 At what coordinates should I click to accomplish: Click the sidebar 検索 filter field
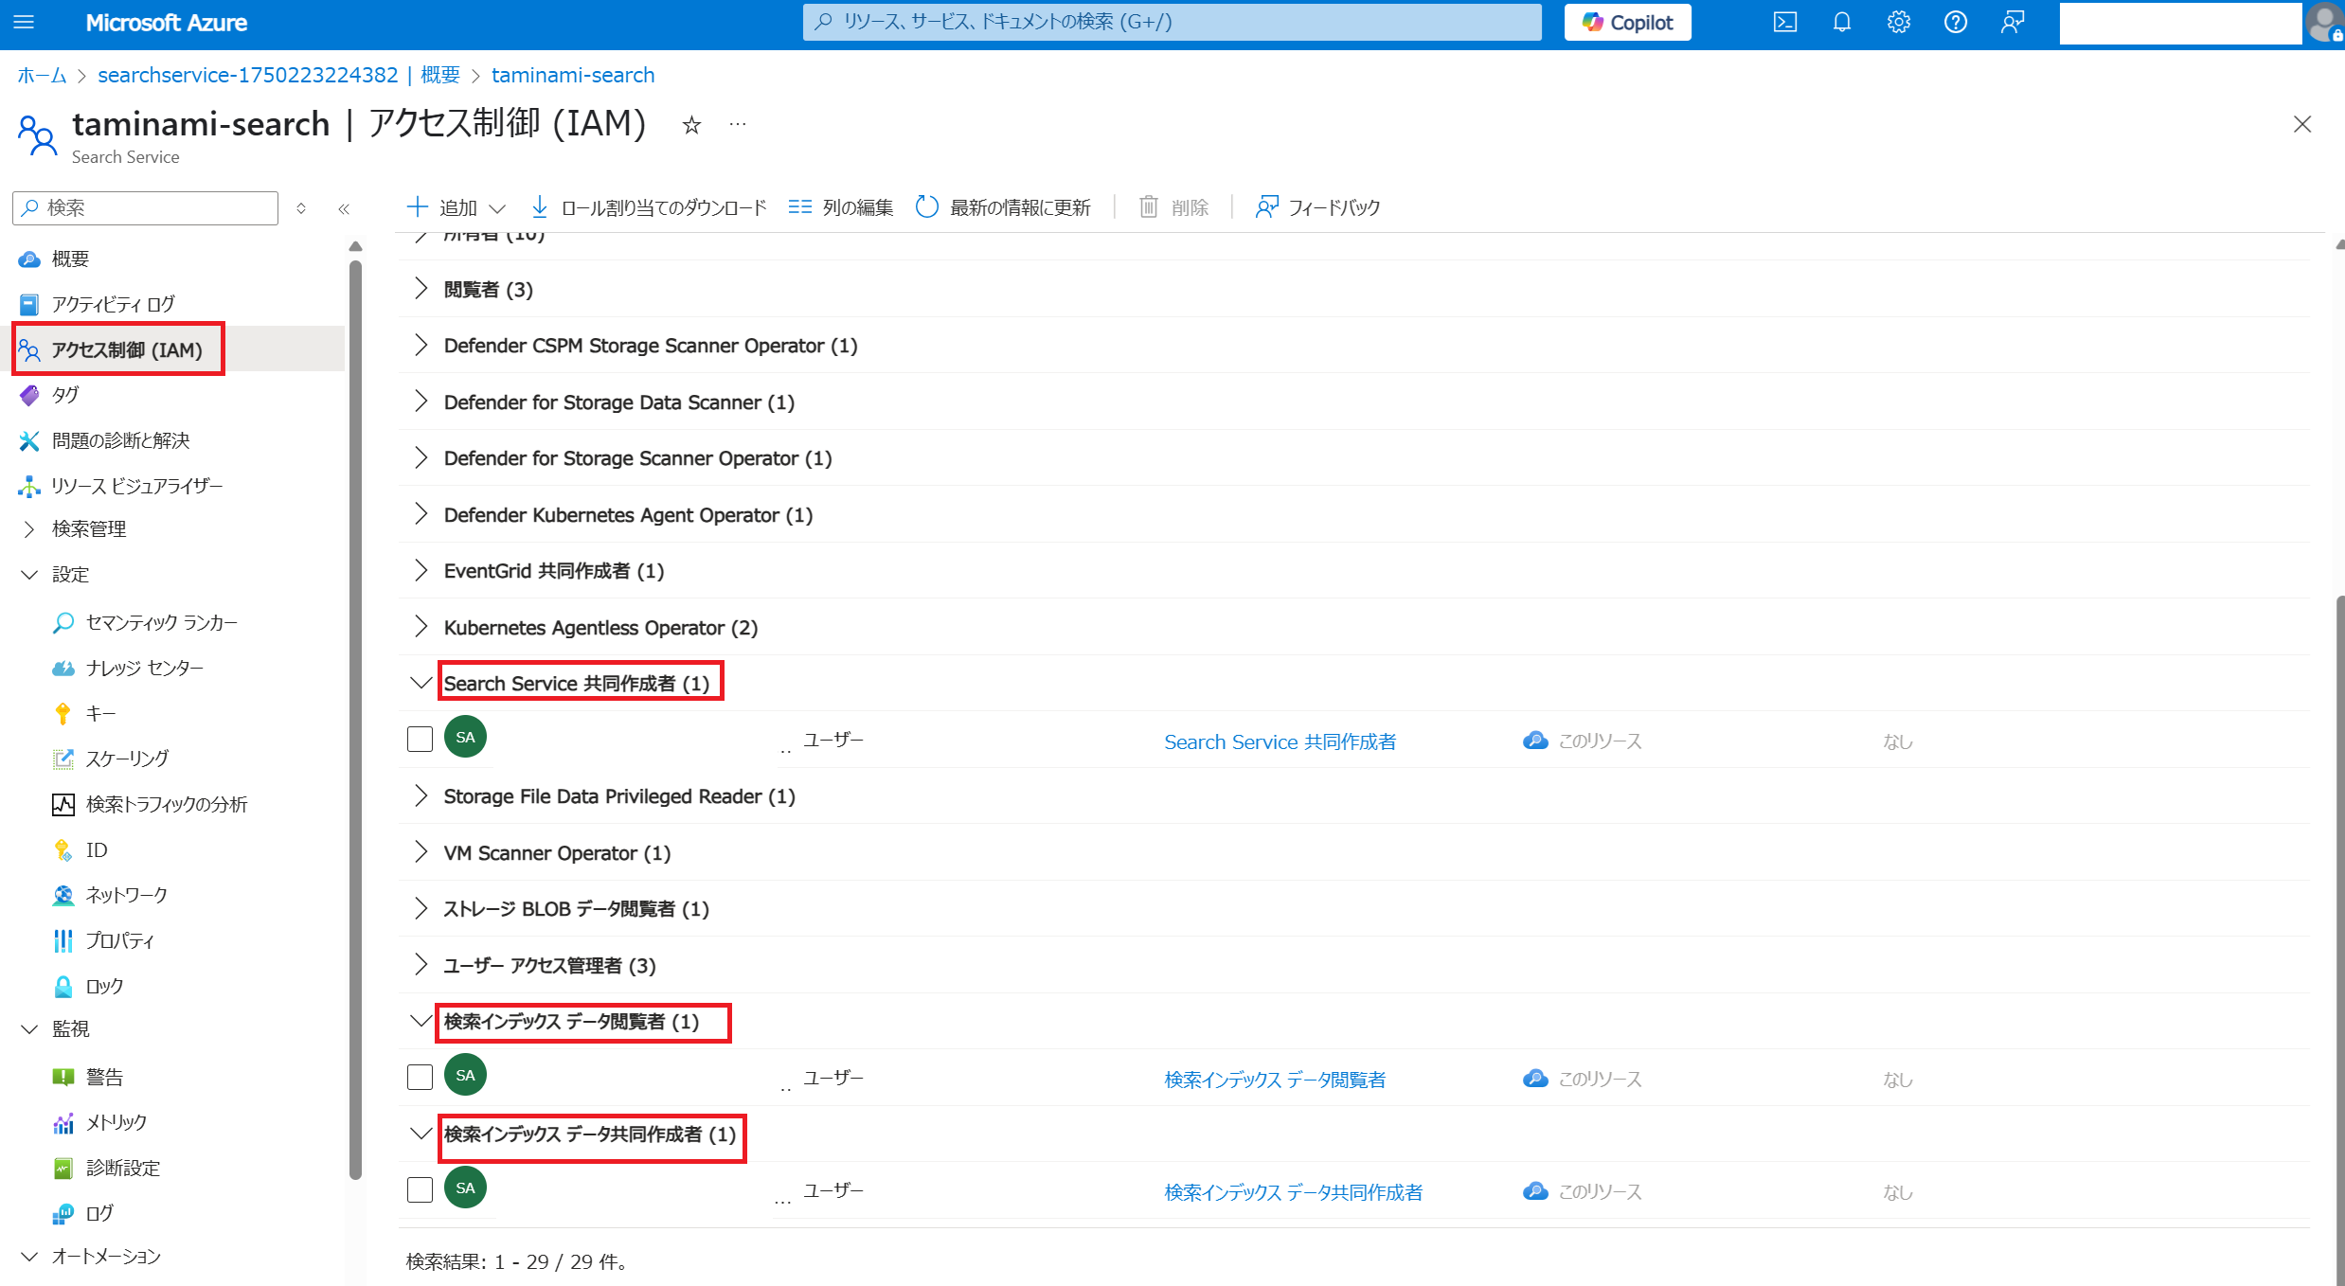point(145,207)
